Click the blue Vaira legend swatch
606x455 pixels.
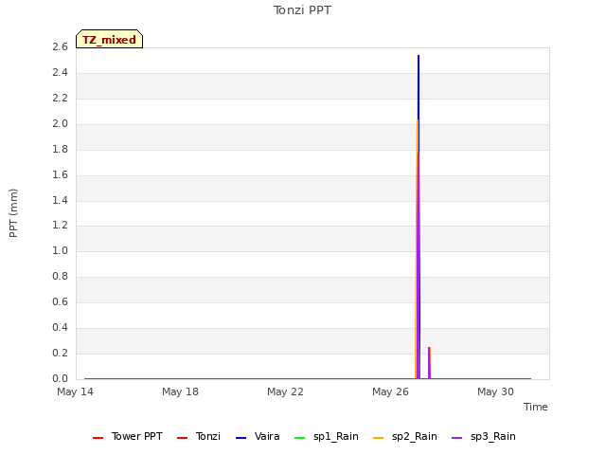[241, 438]
